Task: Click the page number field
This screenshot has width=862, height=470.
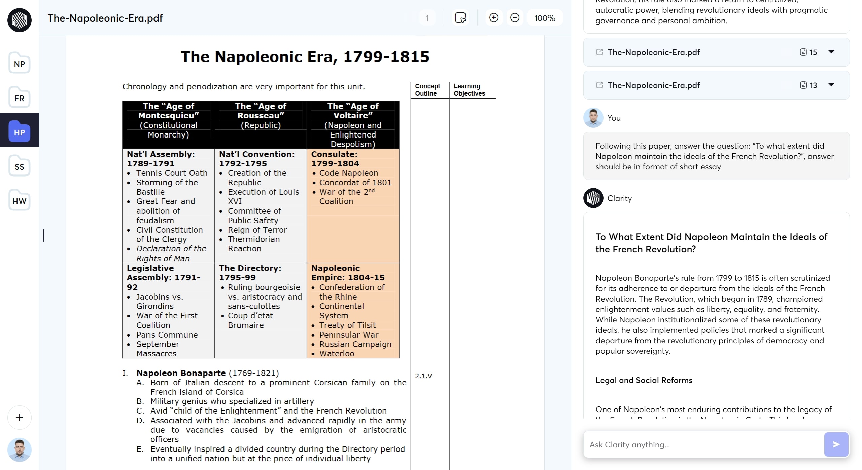Action: (x=427, y=18)
